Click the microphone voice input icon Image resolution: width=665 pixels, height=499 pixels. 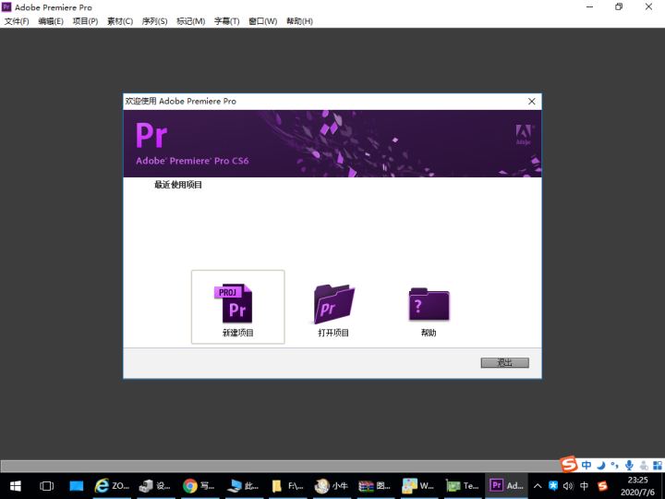[x=629, y=465]
